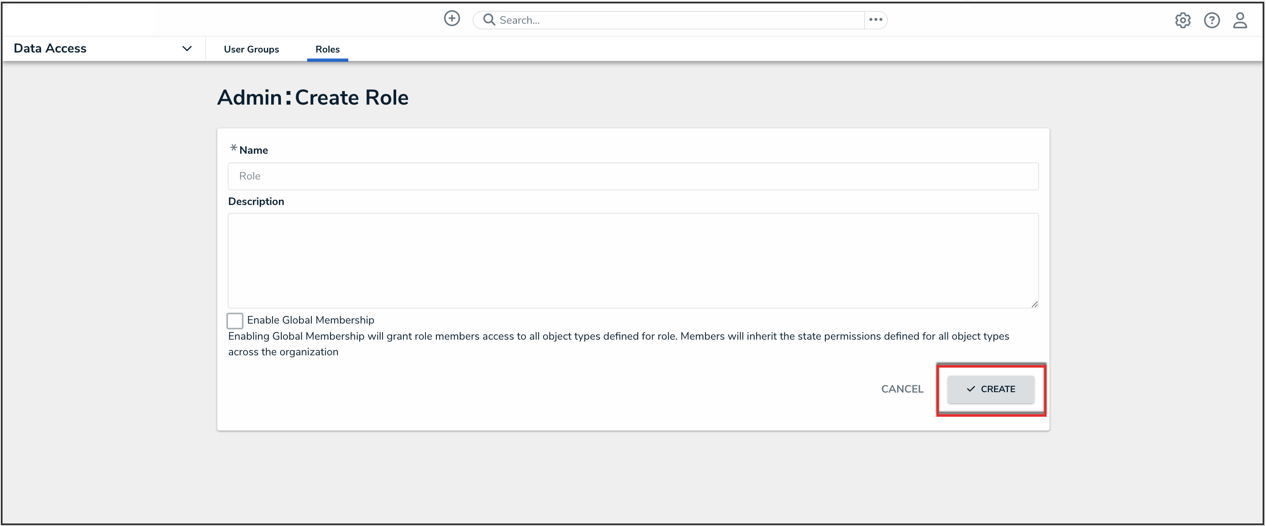Screen dimensions: 1266x526
Task: Select the Roles tab
Action: point(328,49)
